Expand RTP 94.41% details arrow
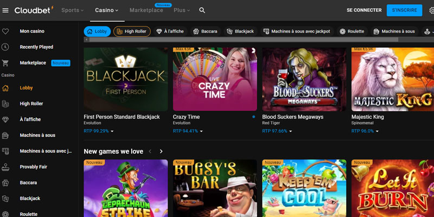Viewport: 434px width, 217px height. point(201,131)
